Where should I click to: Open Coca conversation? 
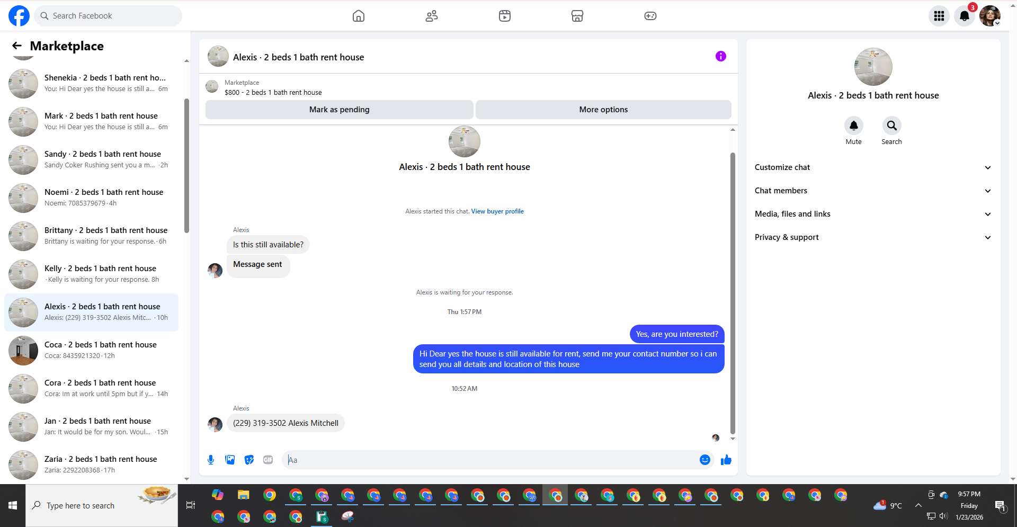[x=91, y=351]
